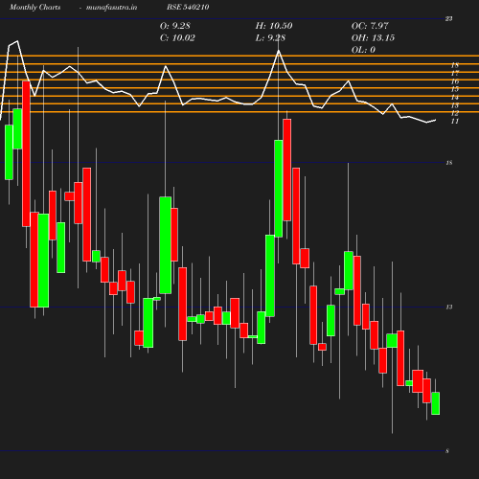Click the main price axis label 18 beside the blue gridline
Screen dimensions: 479x479
(448, 163)
